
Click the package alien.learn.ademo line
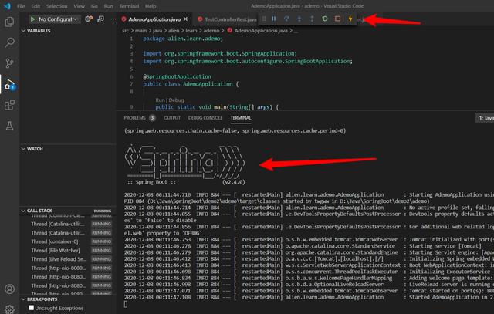pyautogui.click(x=183, y=39)
